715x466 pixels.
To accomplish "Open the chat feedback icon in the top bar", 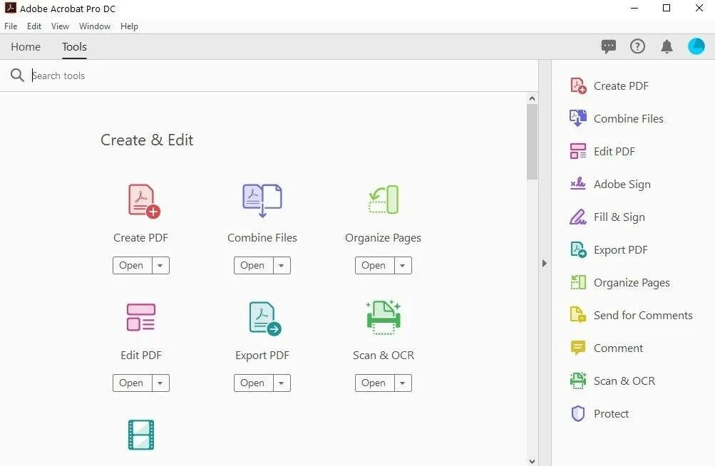I will click(609, 46).
